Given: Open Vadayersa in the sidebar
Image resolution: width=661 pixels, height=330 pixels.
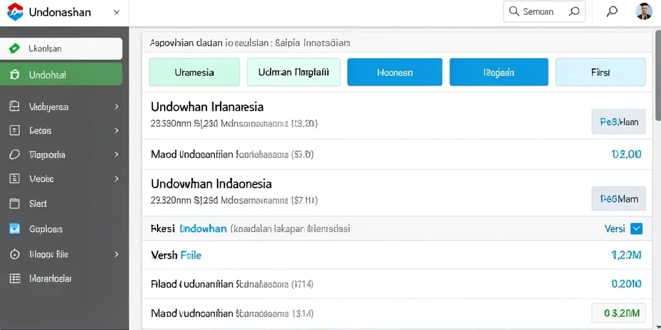Looking at the screenshot, I should click(x=49, y=107).
